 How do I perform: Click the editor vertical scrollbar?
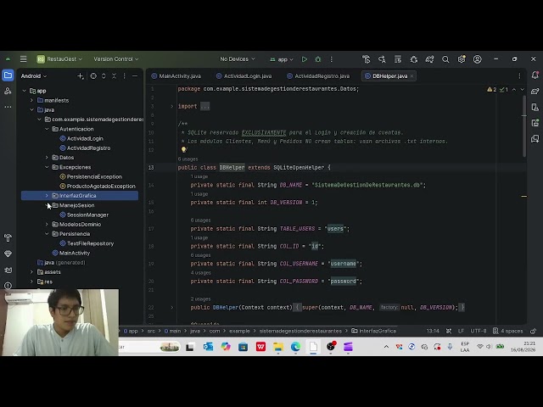tap(524, 126)
